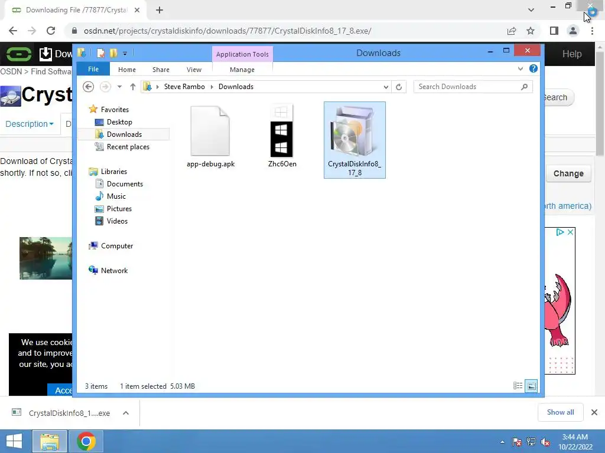Image resolution: width=605 pixels, height=453 pixels.
Task: Open Pictures library
Action: [119, 208]
